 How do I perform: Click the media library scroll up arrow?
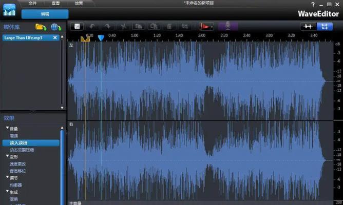(62, 36)
